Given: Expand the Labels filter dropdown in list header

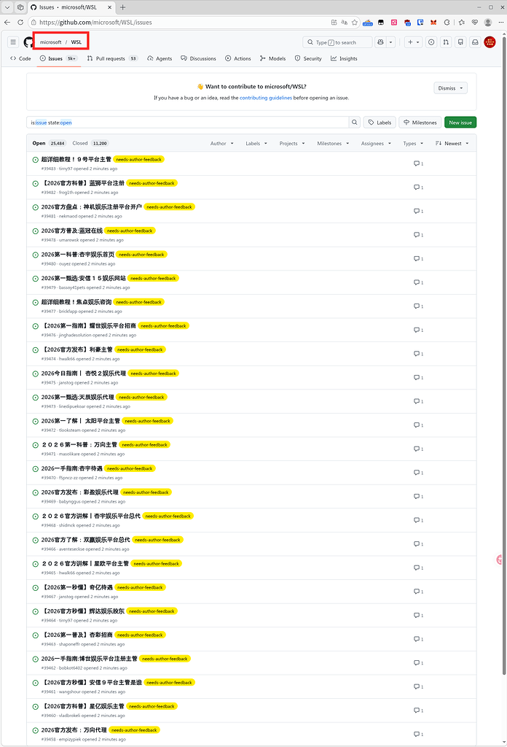Looking at the screenshot, I should [256, 144].
